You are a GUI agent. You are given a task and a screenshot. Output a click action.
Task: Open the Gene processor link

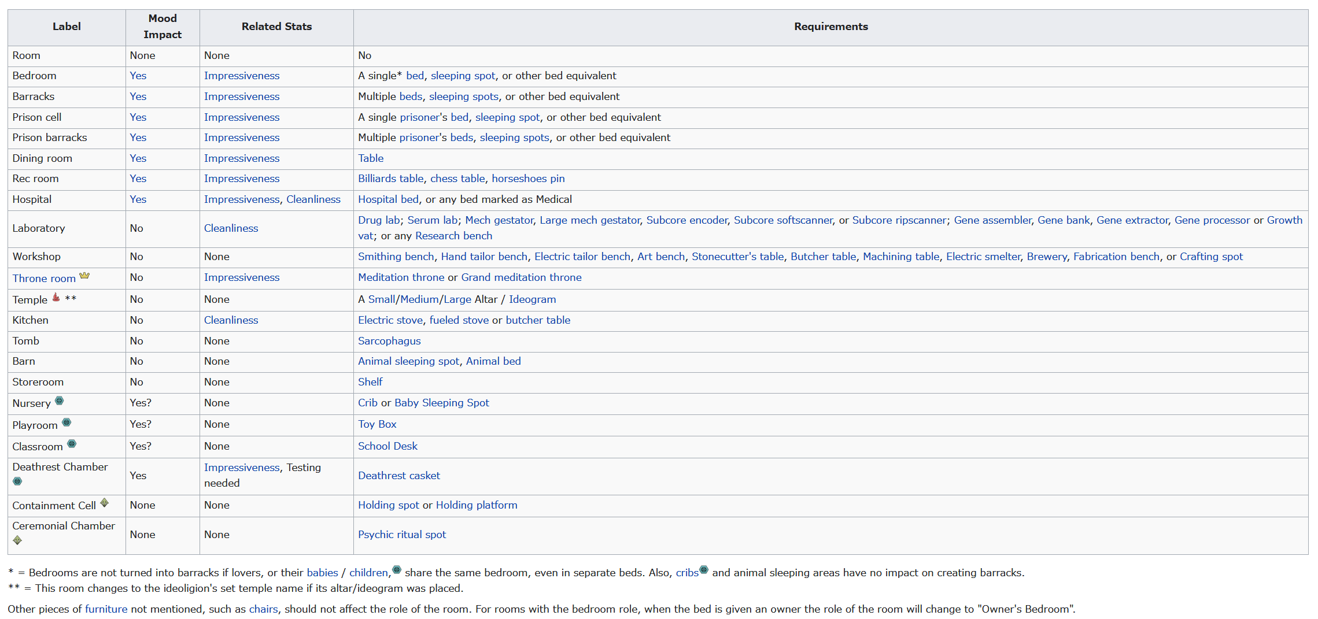1212,220
